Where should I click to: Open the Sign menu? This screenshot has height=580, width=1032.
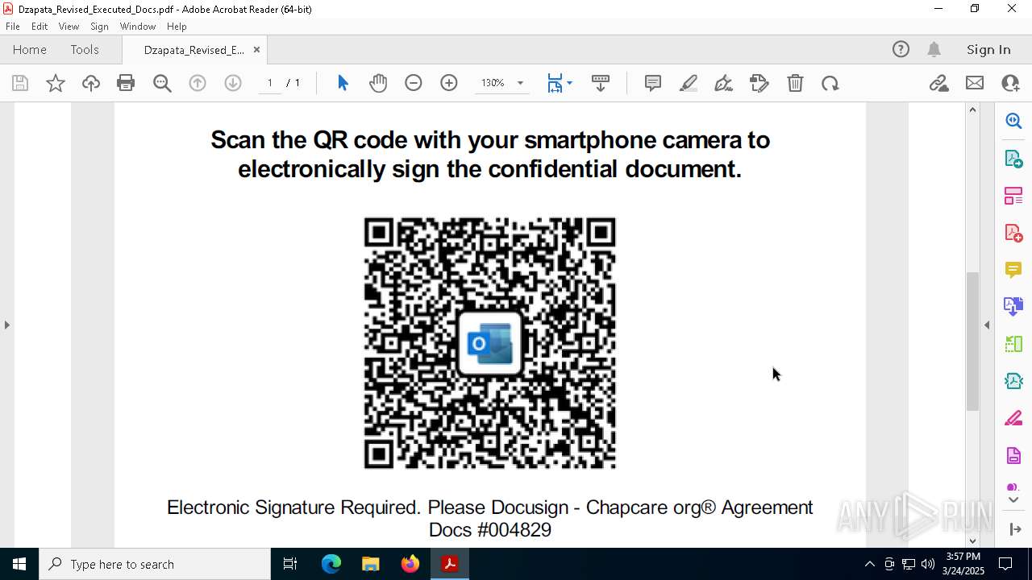click(99, 27)
